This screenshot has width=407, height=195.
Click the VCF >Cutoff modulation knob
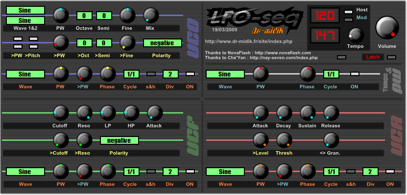(61, 140)
